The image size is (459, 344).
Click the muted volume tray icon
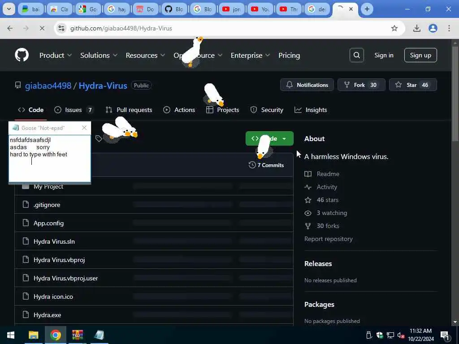401,335
